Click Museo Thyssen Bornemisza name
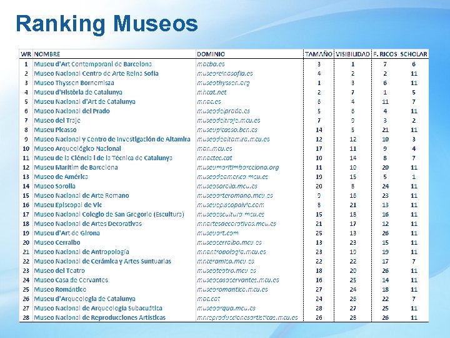450x338 pixels. pyautogui.click(x=74, y=83)
